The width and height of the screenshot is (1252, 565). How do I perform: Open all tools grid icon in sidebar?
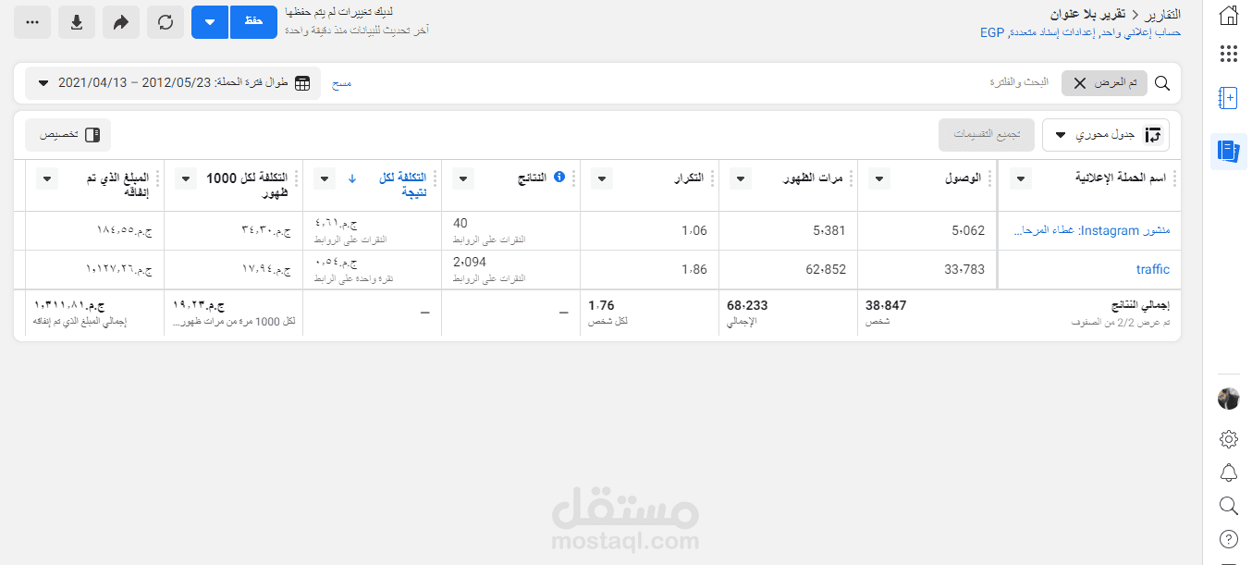(x=1229, y=55)
